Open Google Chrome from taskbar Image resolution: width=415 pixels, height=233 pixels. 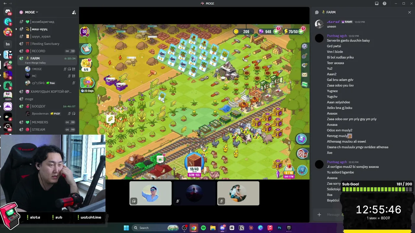click(194, 228)
